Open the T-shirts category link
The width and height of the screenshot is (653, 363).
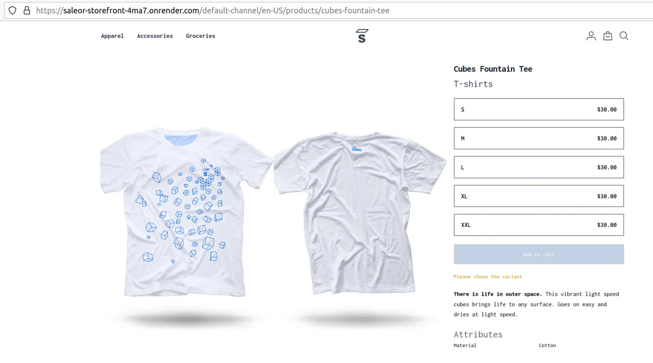473,84
